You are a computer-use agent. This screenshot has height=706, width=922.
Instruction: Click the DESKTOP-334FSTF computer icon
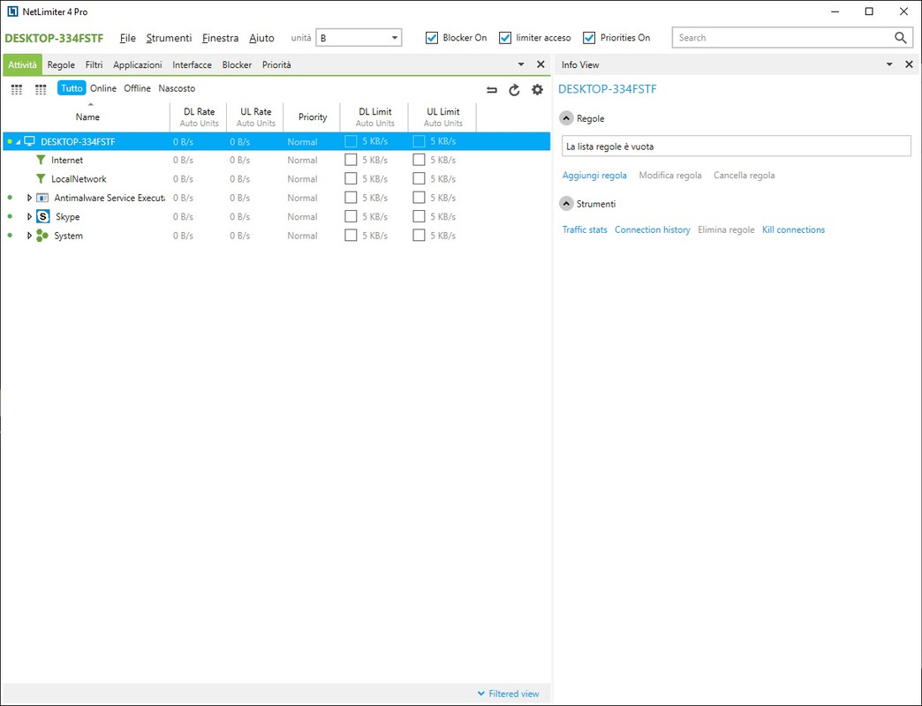click(x=29, y=141)
